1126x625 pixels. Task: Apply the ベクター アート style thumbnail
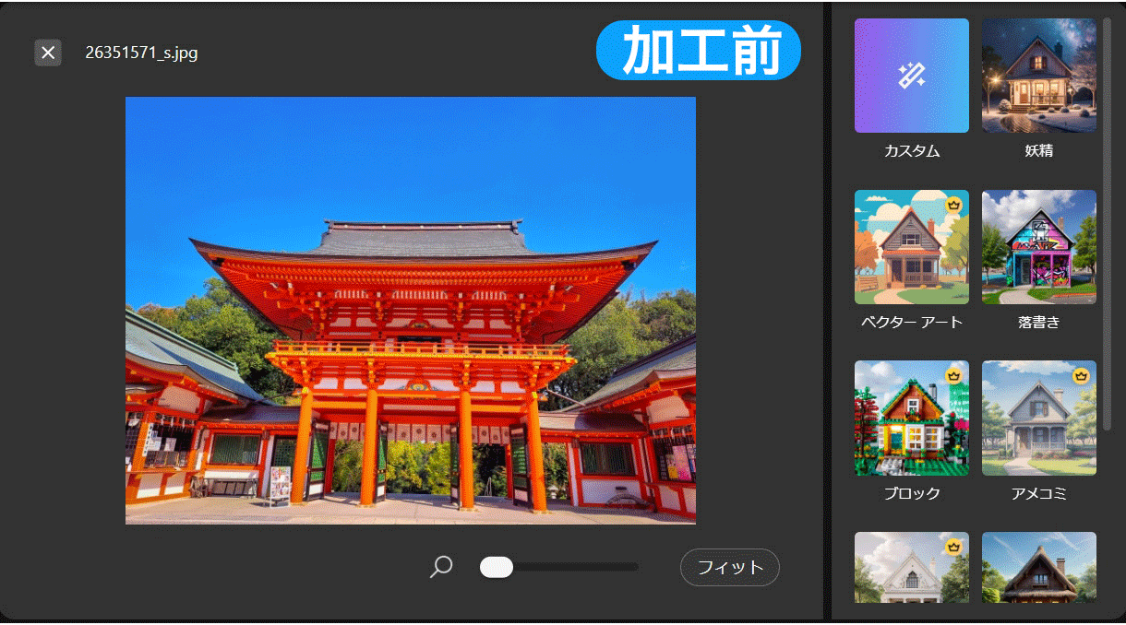tap(911, 247)
